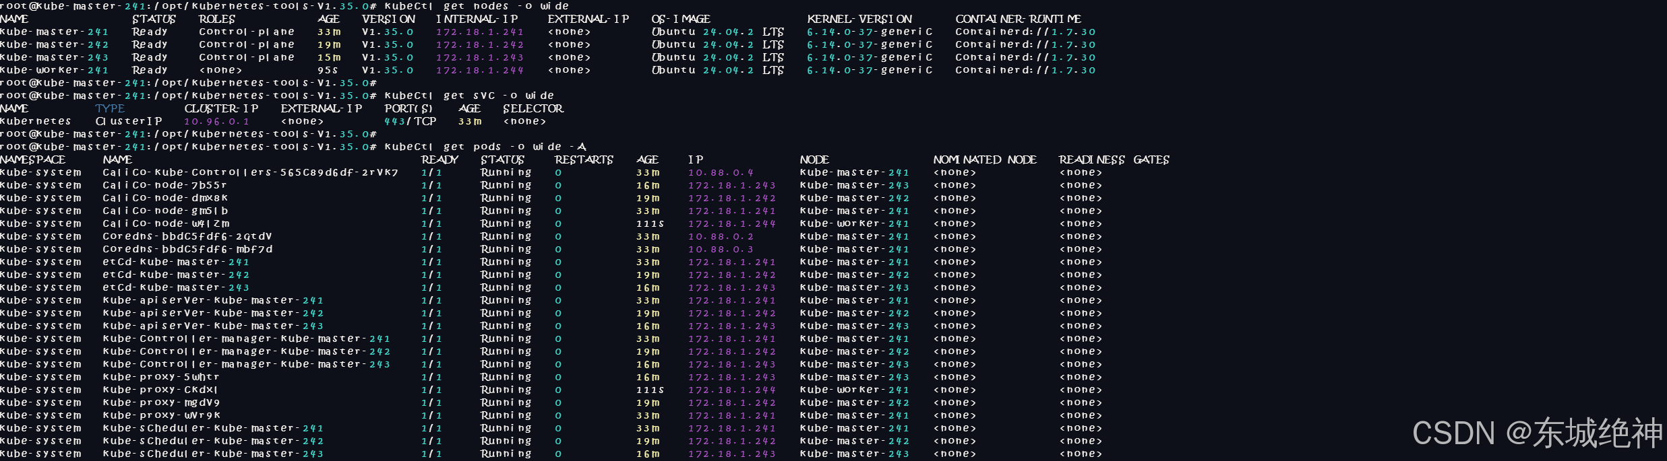Select pod name kube-proxy-wvr9k
The width and height of the screenshot is (1667, 461).
[x=162, y=416]
